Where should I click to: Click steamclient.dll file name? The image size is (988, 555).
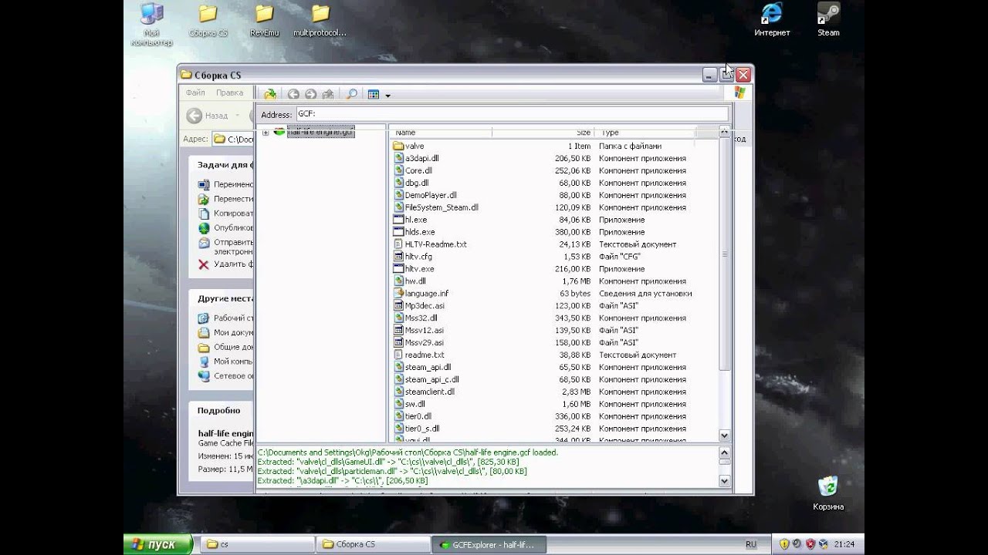coord(430,392)
